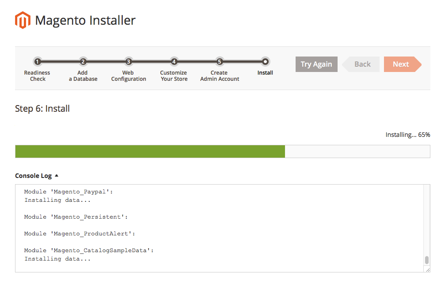Click the orange Next button
This screenshot has width=437, height=291.
click(401, 64)
